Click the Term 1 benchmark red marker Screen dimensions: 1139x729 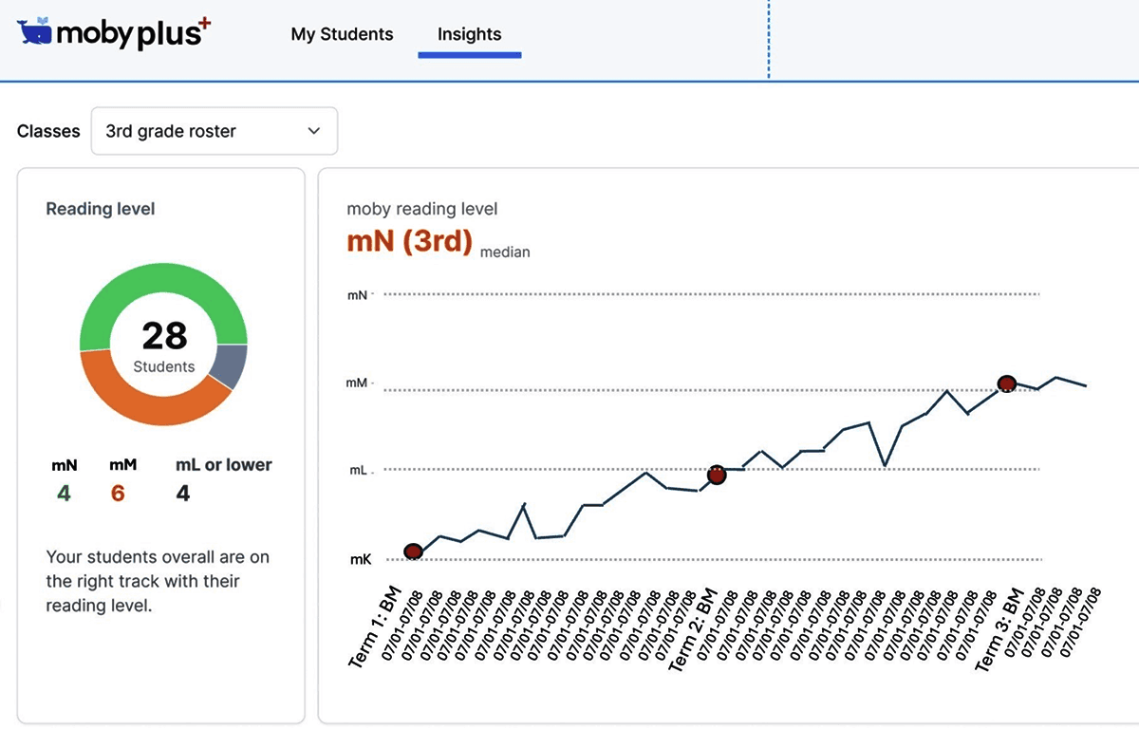(x=414, y=551)
